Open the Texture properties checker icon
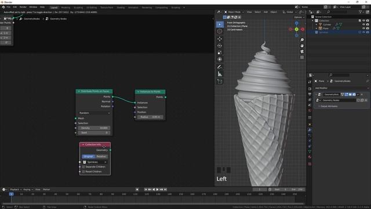This screenshot has height=209, width=371. pyautogui.click(x=310, y=164)
